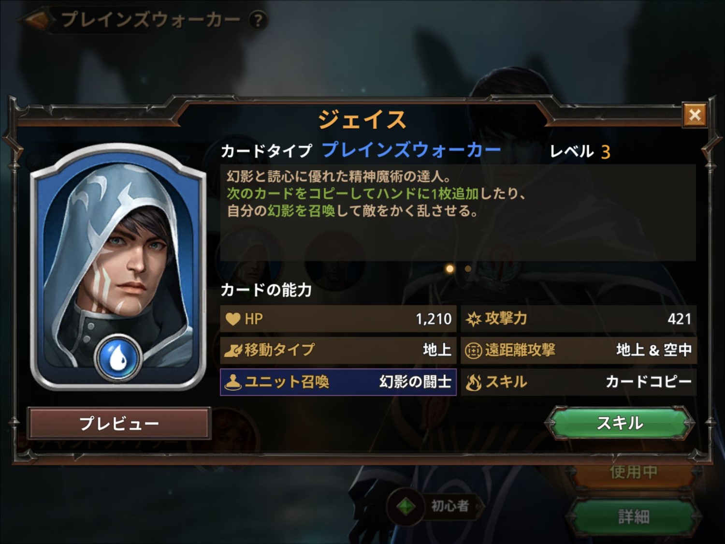Open the 詳細 button behind the dialog
Screen dimensions: 725x544
coord(633,517)
